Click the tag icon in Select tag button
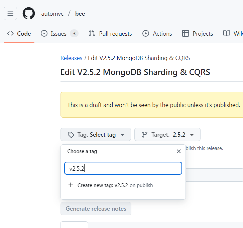This screenshot has height=228, width=243. [x=71, y=135]
